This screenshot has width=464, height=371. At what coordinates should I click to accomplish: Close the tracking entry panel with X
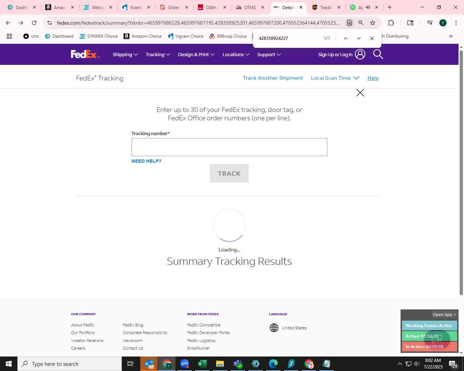pyautogui.click(x=360, y=93)
